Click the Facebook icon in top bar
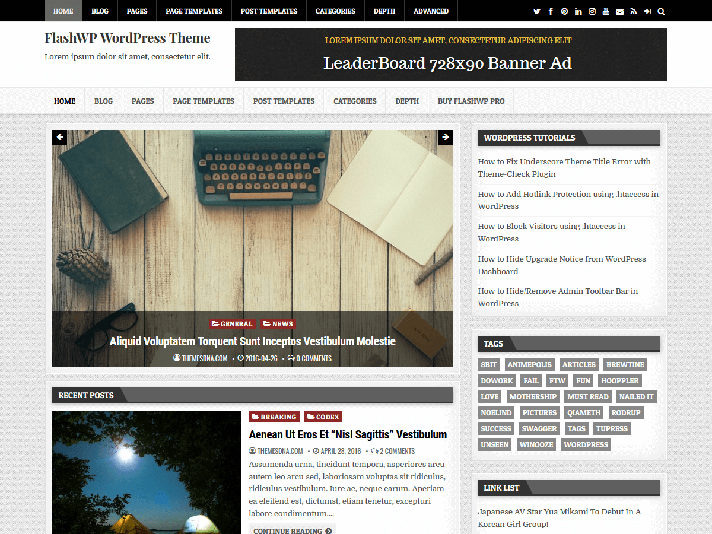This screenshot has height=534, width=712. [x=551, y=11]
